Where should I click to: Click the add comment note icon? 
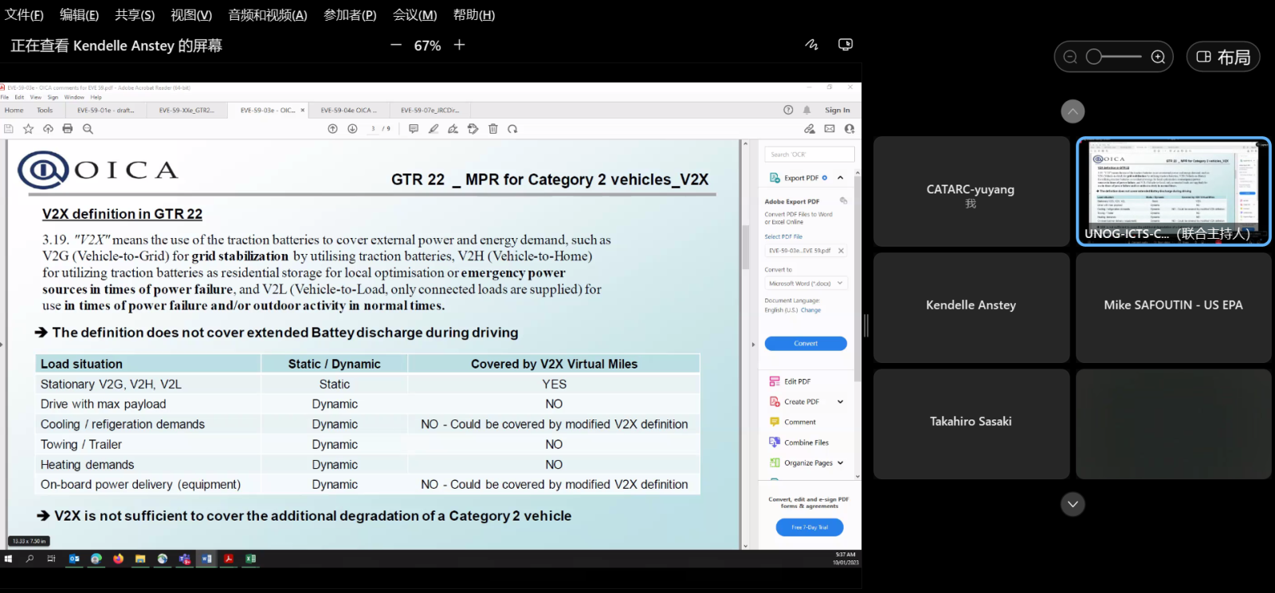(x=414, y=129)
